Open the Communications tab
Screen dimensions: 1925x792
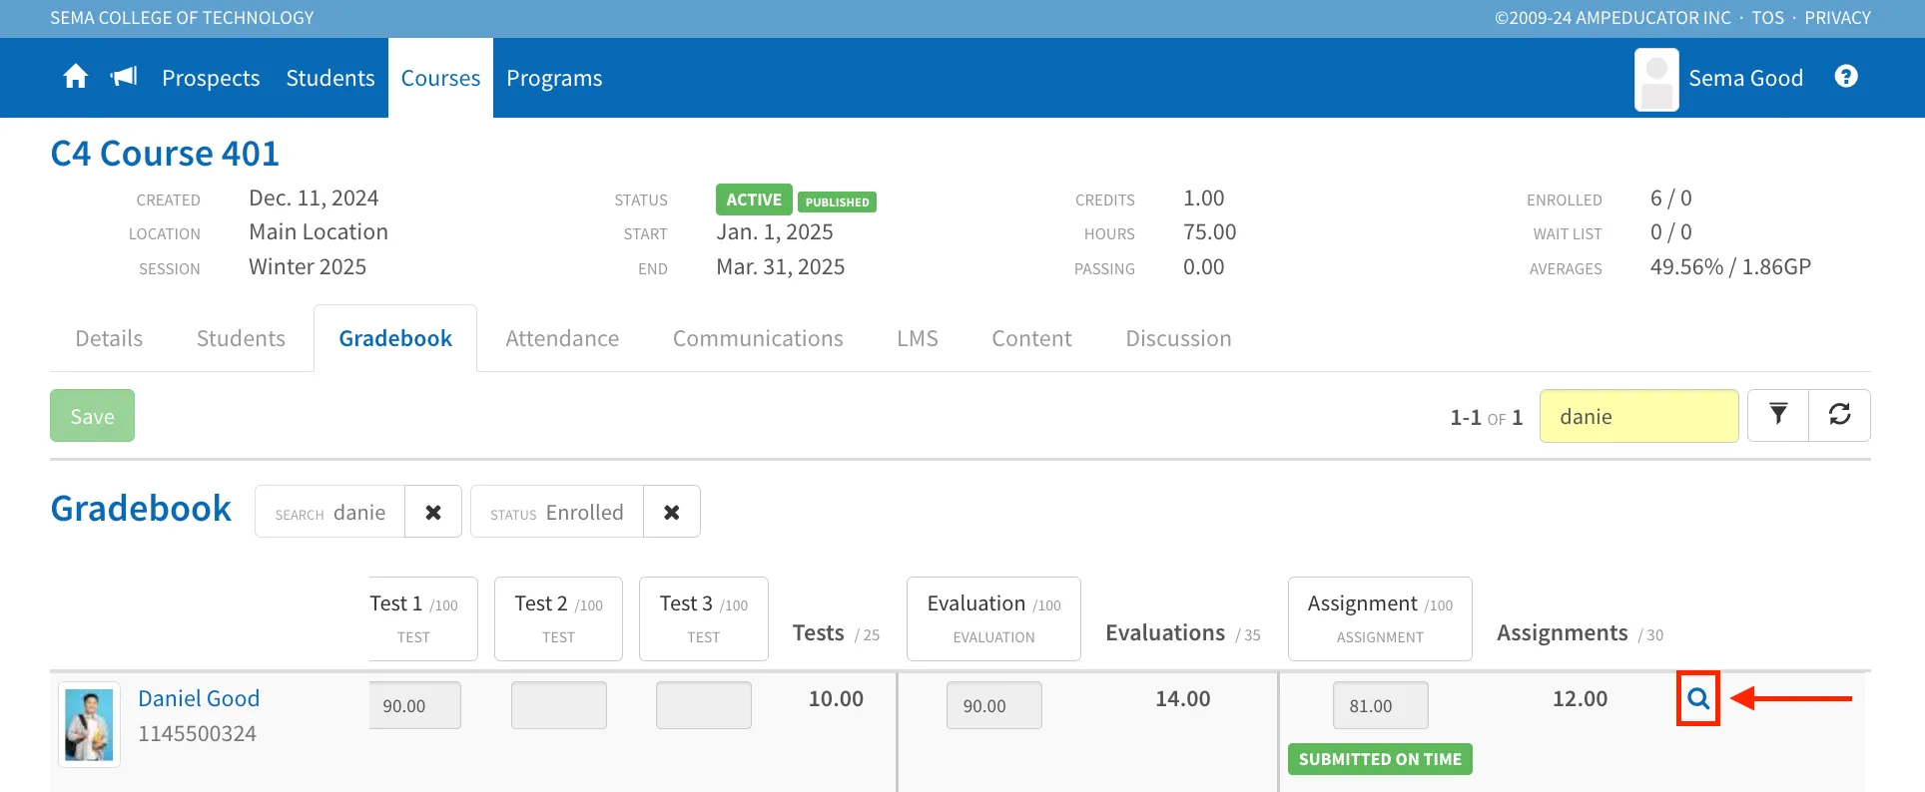click(x=758, y=338)
